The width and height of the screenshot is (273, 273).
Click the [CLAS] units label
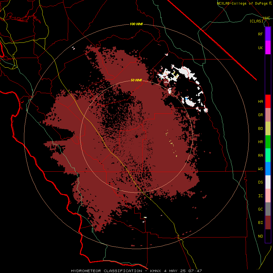[256, 21]
